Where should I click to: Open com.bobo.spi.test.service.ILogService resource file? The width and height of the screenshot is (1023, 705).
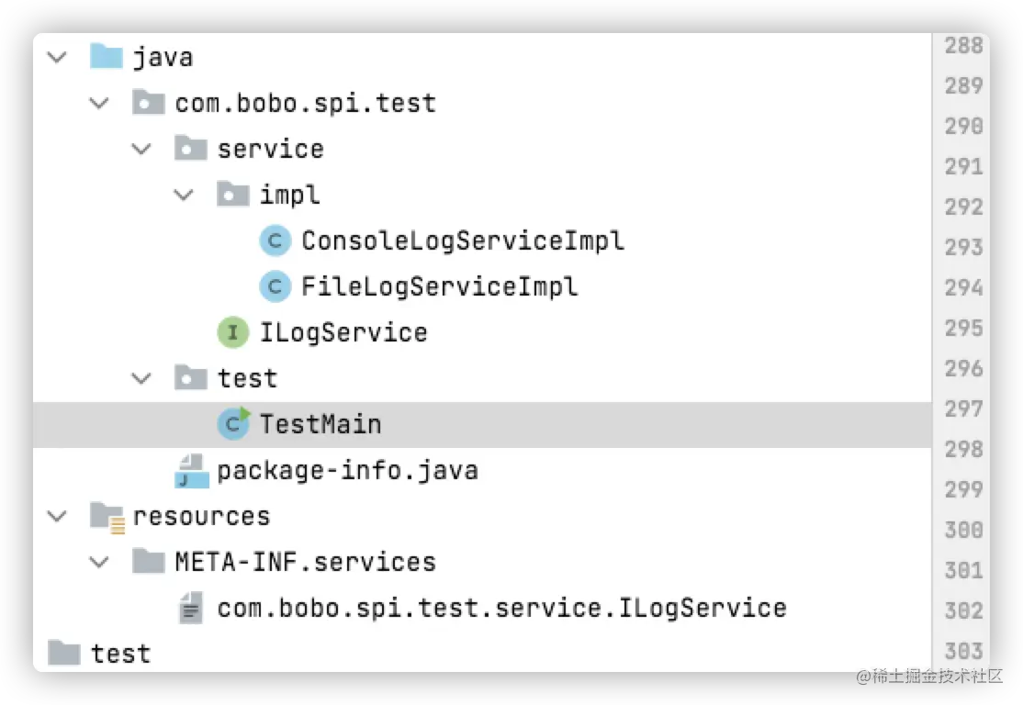(501, 608)
